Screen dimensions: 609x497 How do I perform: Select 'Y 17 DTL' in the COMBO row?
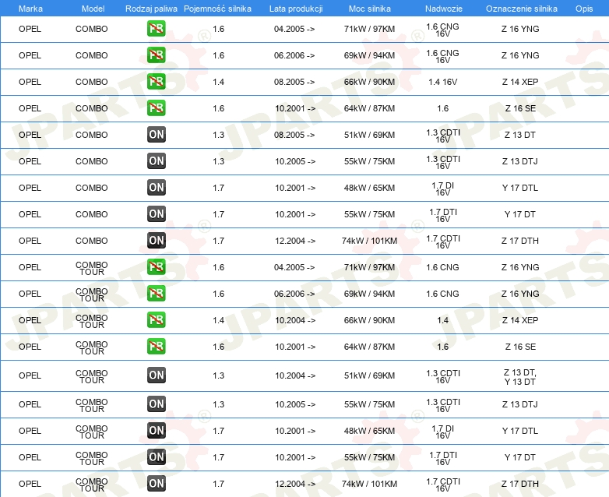coord(520,188)
